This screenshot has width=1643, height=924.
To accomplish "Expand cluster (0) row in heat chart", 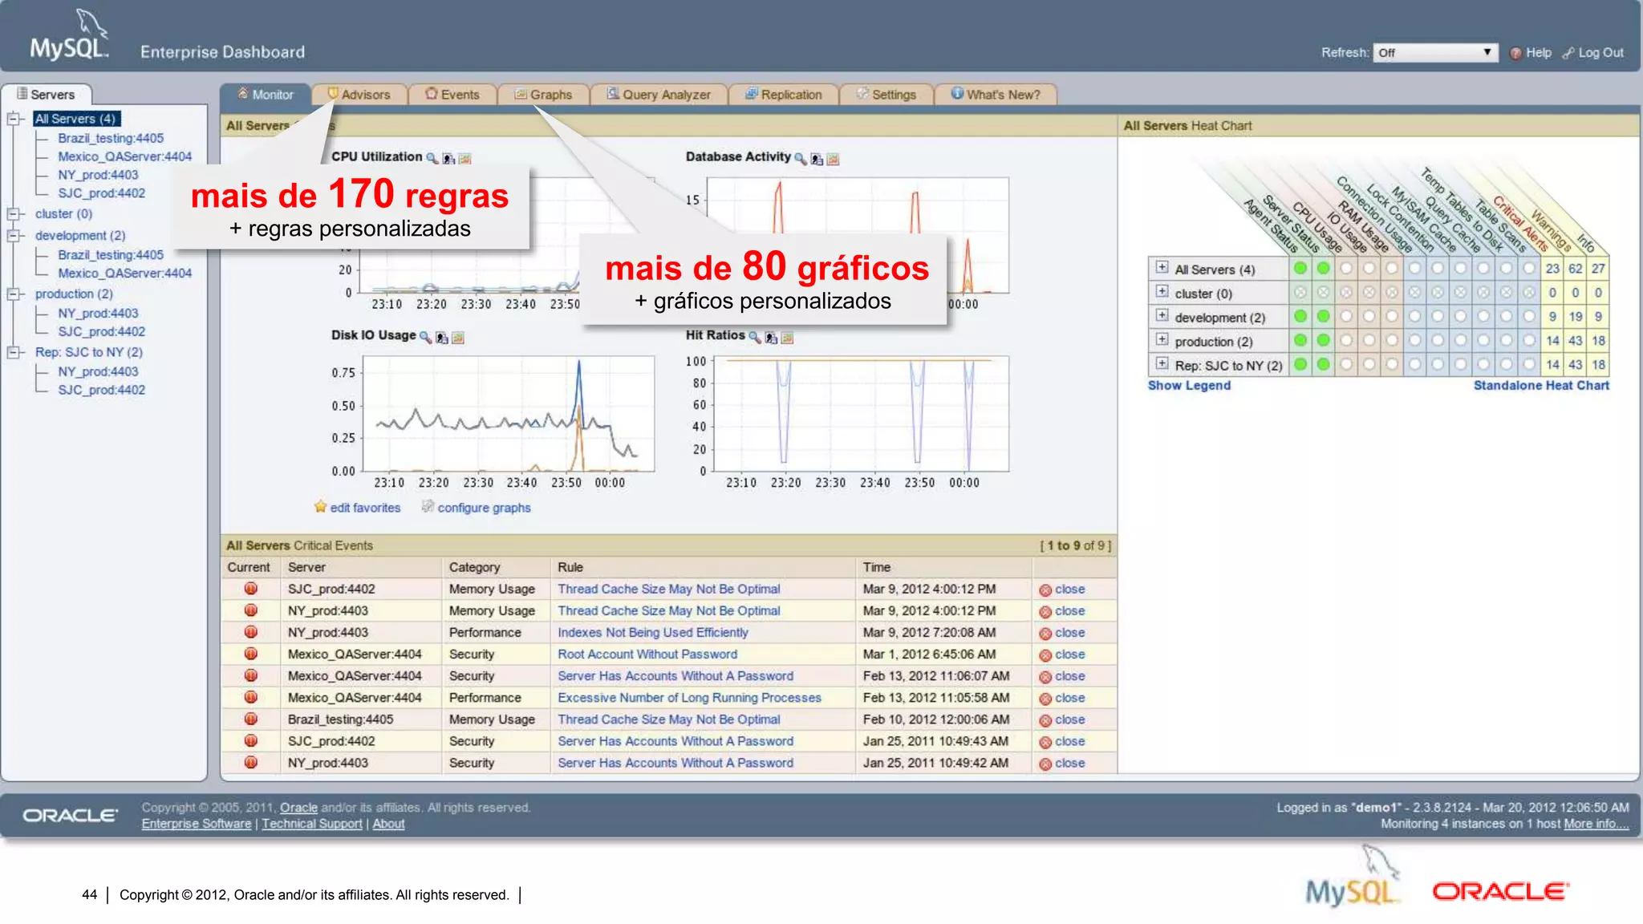I will (x=1162, y=291).
